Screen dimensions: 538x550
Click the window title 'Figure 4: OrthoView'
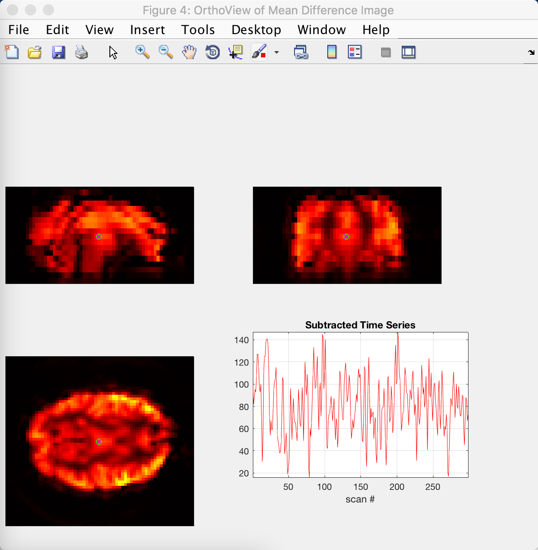tap(269, 10)
